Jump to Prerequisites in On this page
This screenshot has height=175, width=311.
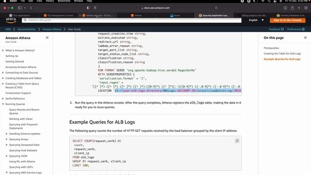pos(271,48)
